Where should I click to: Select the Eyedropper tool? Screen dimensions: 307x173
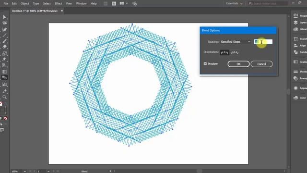(4, 91)
